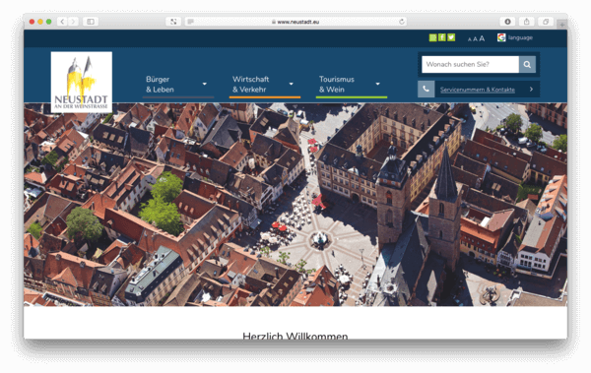Expand the Wirtschaft & Verkehr dropdown arrow
The height and width of the screenshot is (373, 591).
click(292, 84)
